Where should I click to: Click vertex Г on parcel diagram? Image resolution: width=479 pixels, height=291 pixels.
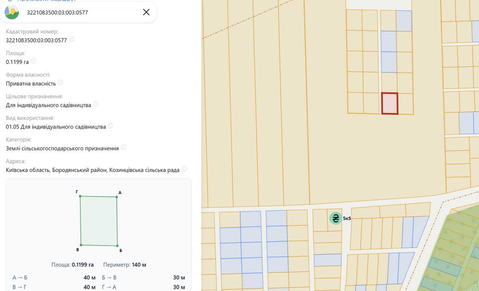click(x=80, y=196)
